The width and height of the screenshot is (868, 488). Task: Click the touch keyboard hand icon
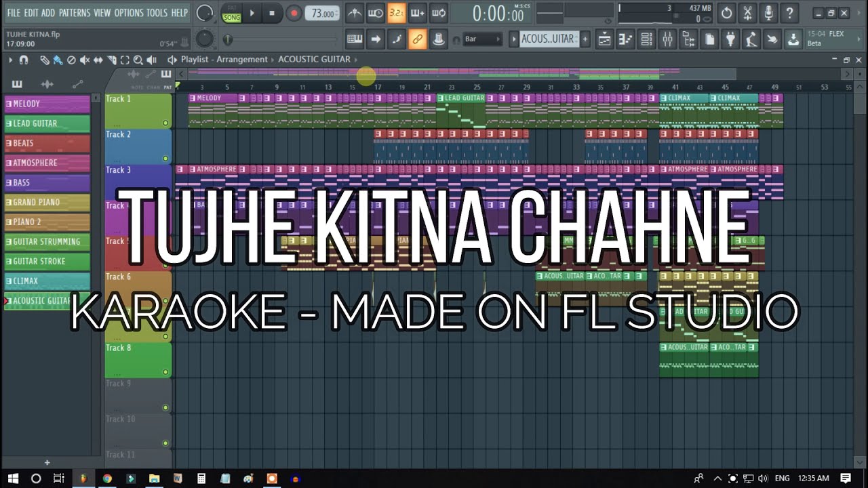coord(772,39)
